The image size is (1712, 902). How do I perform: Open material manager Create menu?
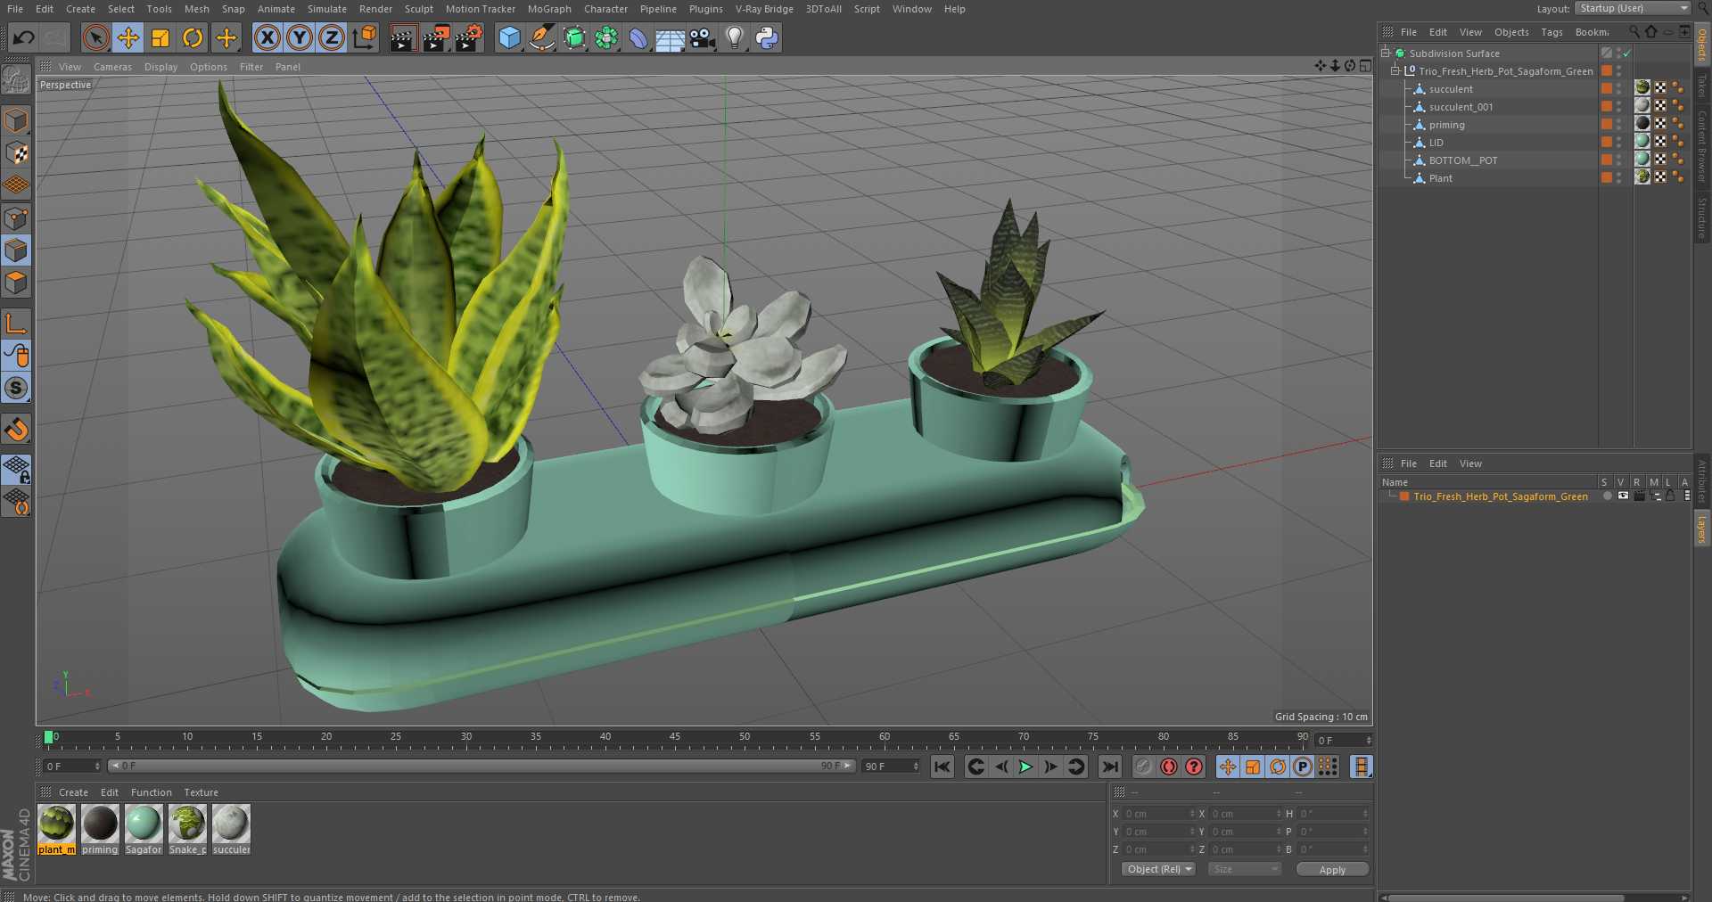pos(73,792)
